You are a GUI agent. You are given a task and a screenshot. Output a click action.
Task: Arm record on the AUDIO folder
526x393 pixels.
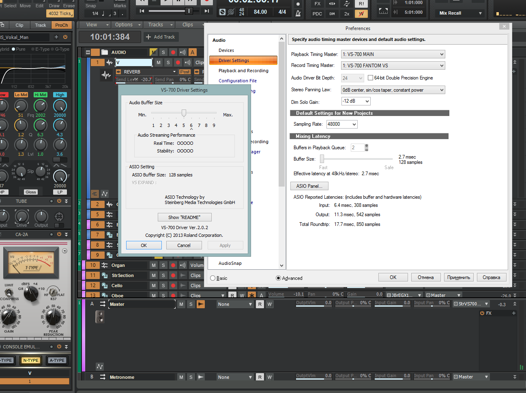[173, 52]
